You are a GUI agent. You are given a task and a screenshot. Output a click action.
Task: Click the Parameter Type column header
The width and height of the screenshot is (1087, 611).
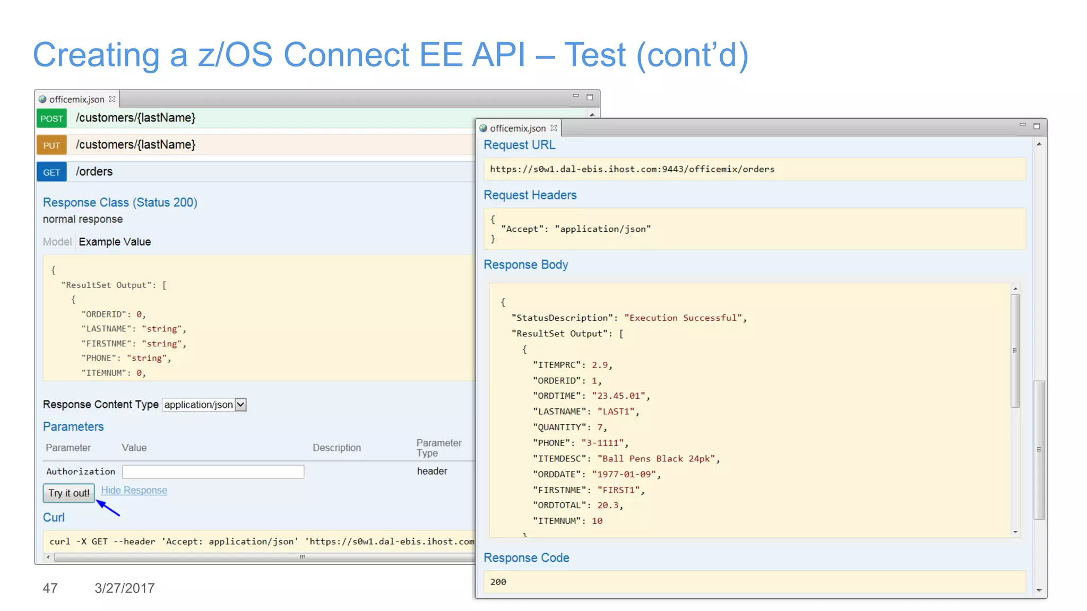pyautogui.click(x=439, y=448)
